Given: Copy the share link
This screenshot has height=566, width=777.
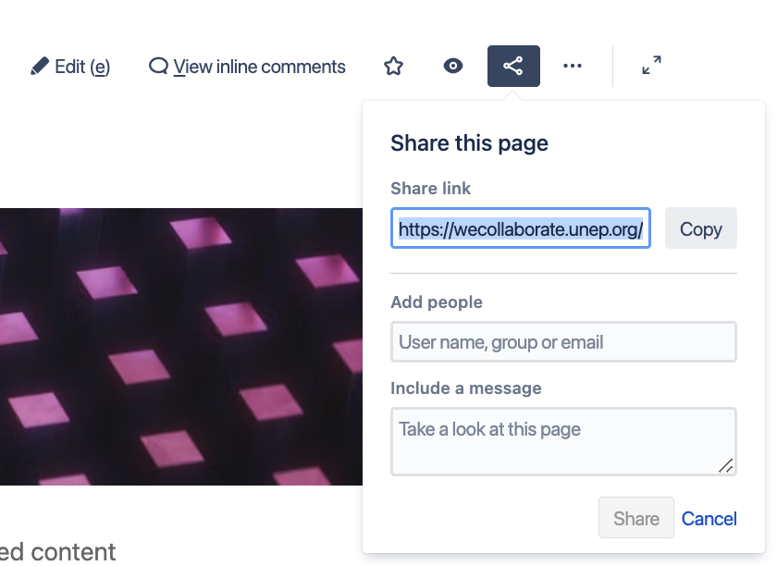Looking at the screenshot, I should click(701, 228).
